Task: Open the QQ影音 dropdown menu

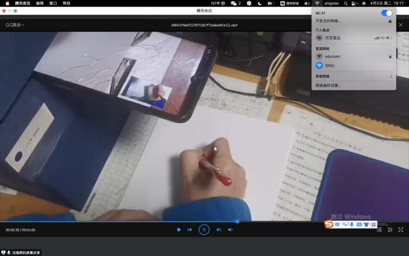Action: click(x=15, y=25)
